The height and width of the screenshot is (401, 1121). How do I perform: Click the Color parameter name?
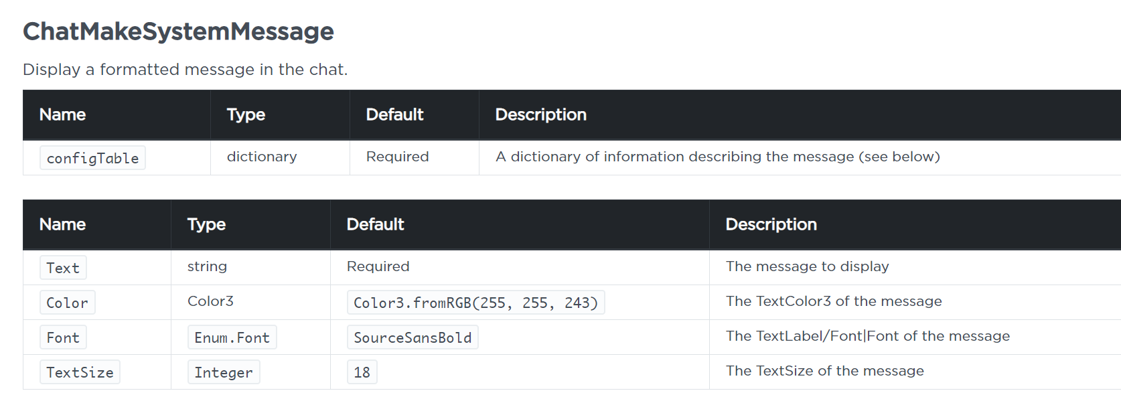pos(67,303)
